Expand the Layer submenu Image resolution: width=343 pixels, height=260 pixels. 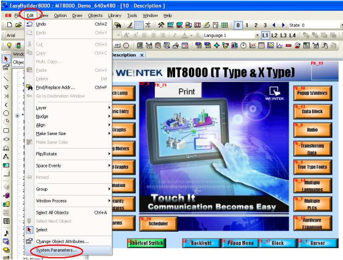click(73, 108)
